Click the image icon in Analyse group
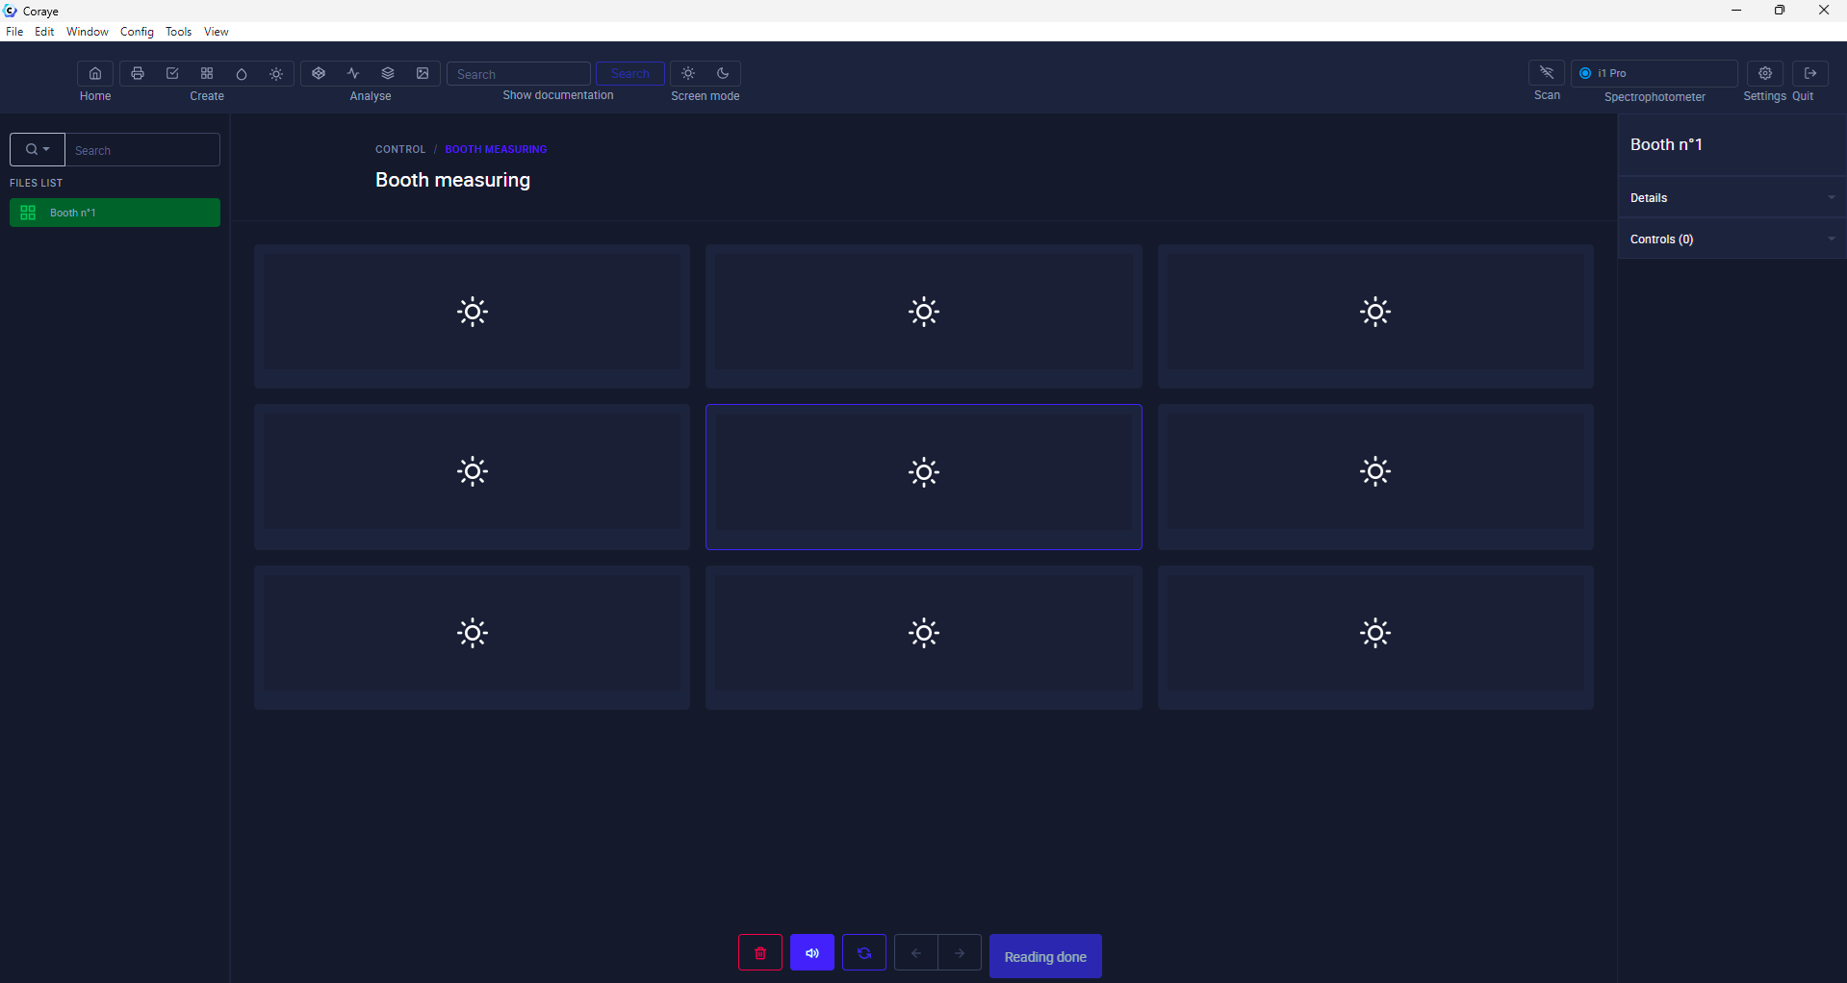Image resolution: width=1847 pixels, height=983 pixels. tap(423, 74)
